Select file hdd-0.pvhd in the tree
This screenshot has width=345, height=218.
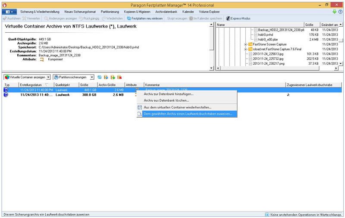pos(266,35)
